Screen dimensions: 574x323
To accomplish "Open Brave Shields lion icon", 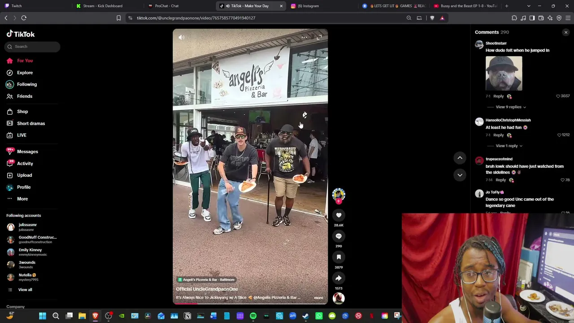I will point(432,18).
